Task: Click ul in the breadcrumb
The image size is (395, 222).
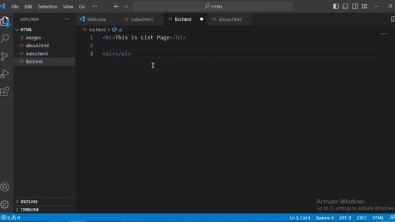Action: [120, 30]
